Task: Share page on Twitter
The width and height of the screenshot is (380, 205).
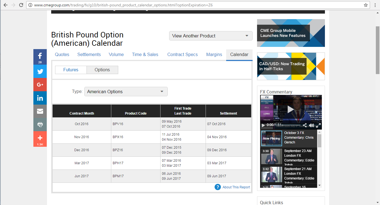Action: click(40, 71)
